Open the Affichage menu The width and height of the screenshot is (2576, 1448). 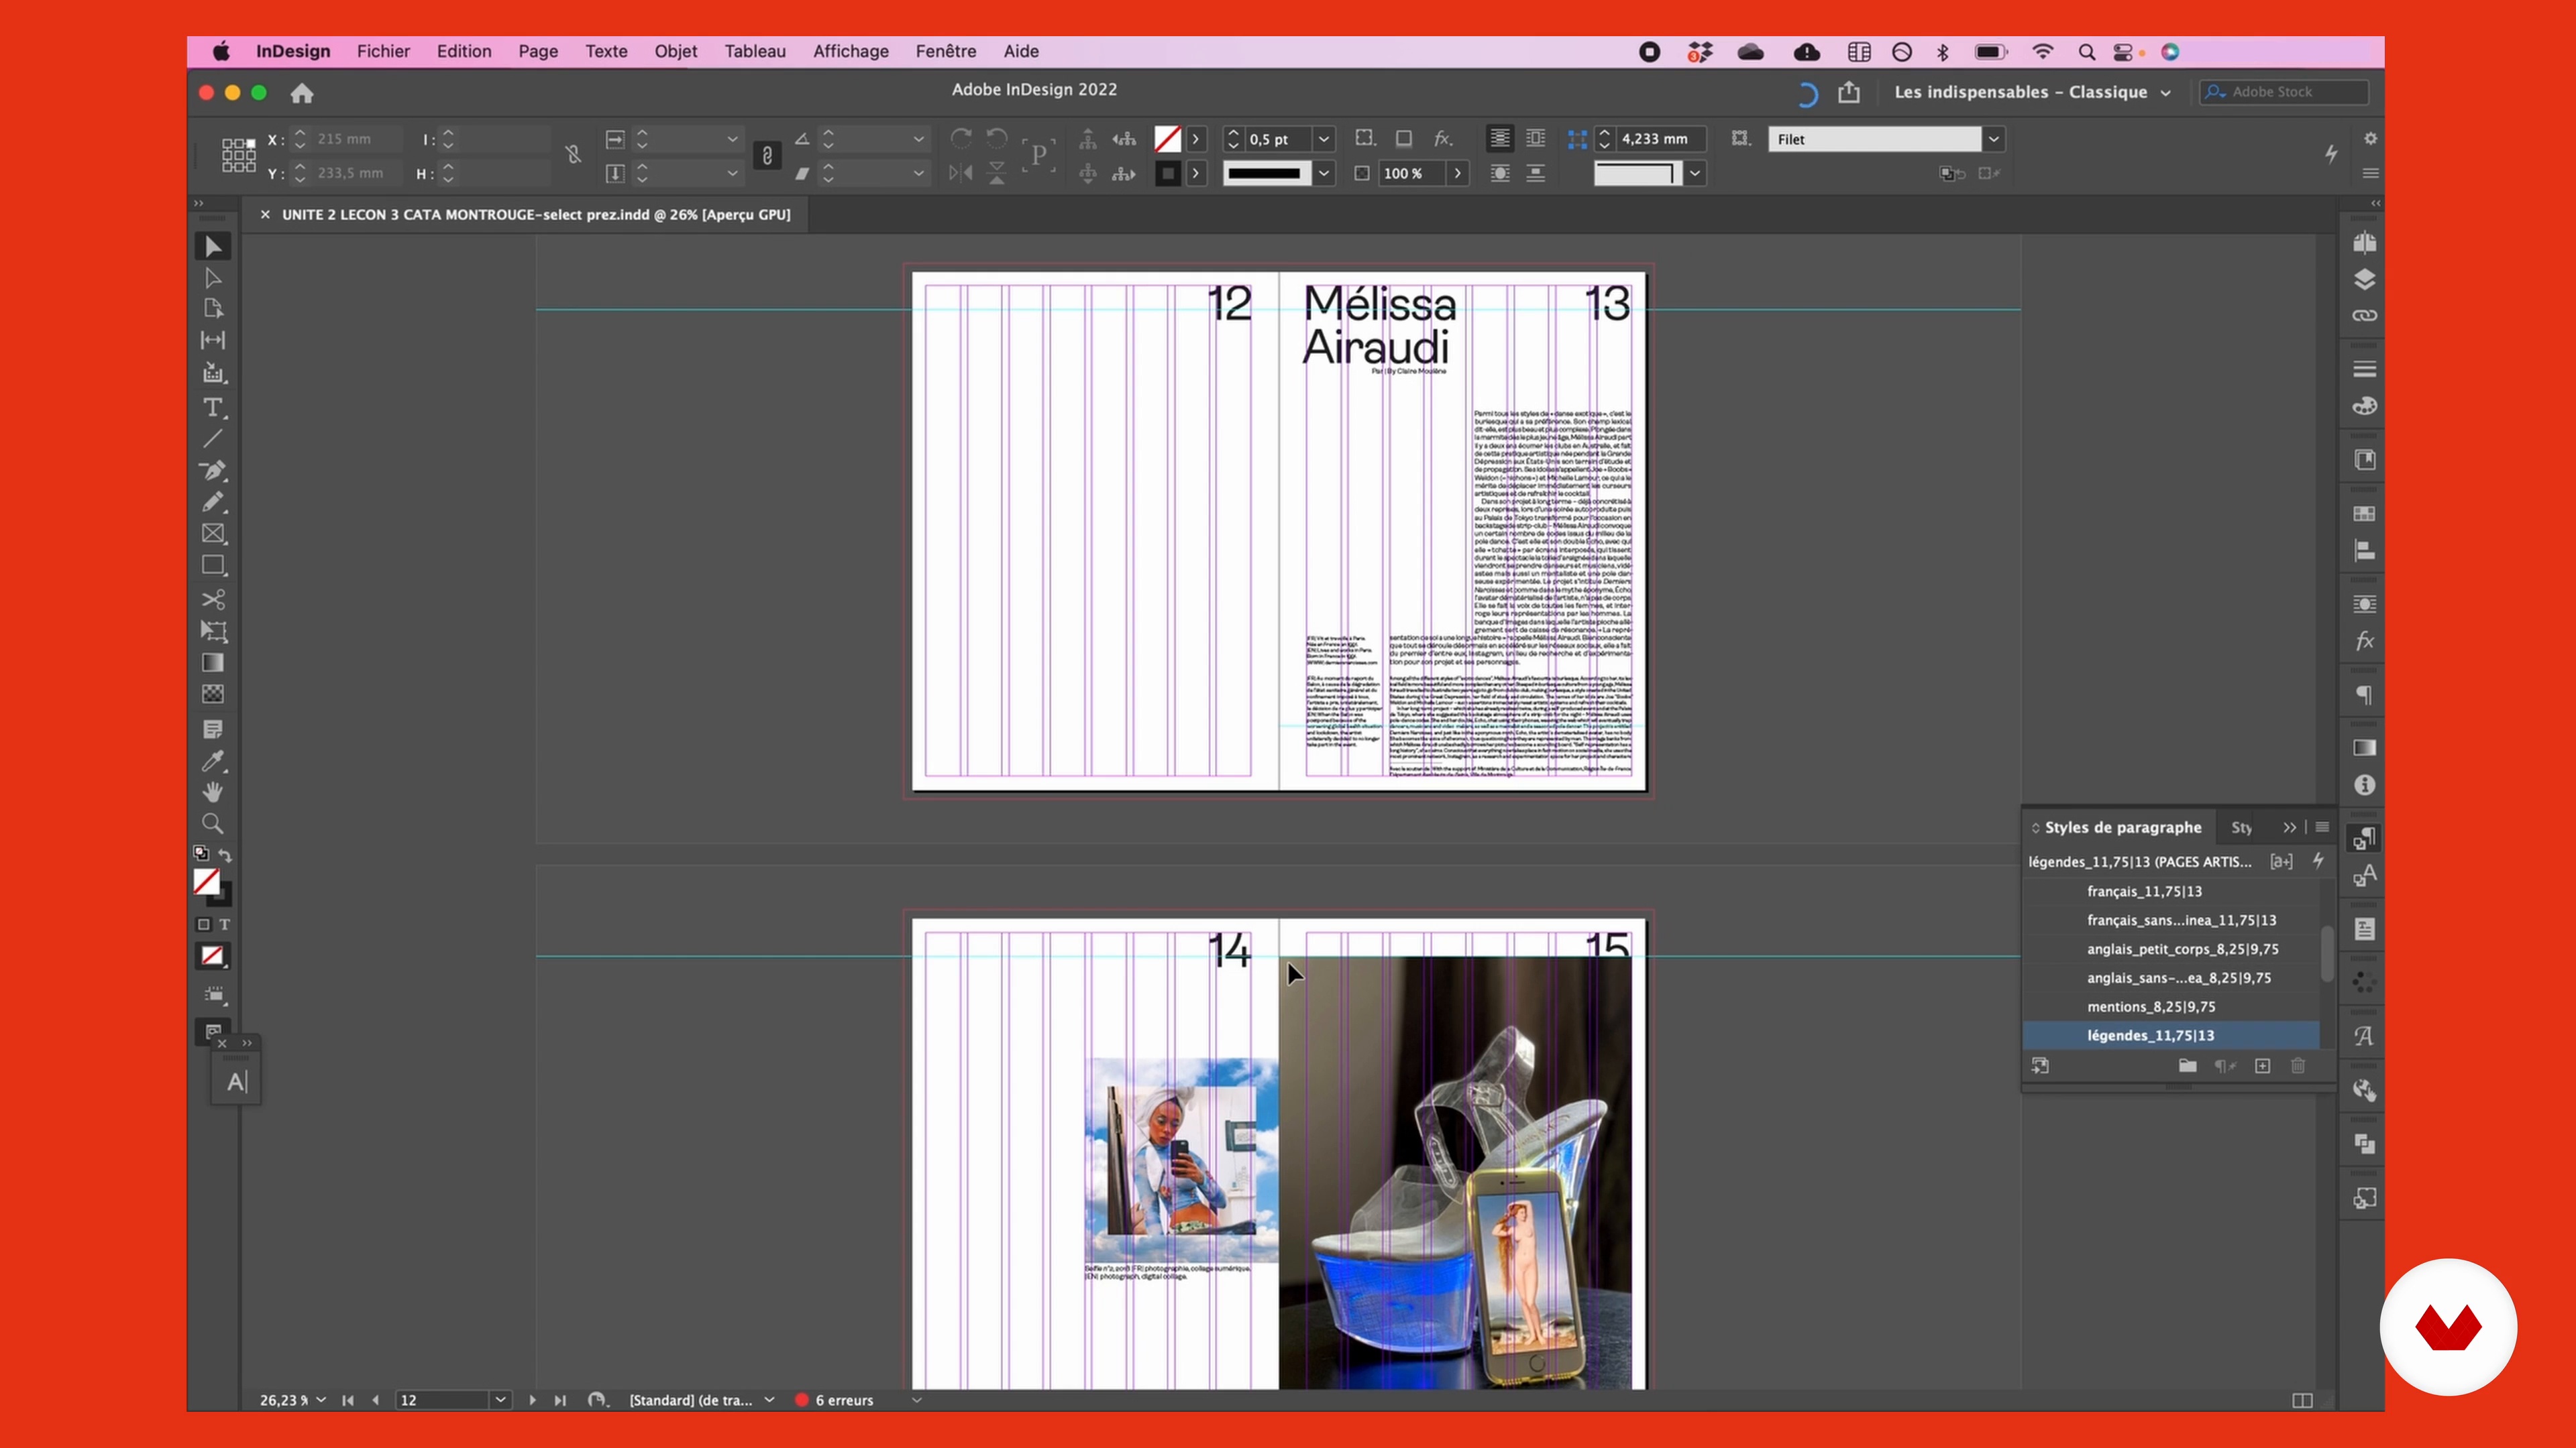tap(850, 51)
